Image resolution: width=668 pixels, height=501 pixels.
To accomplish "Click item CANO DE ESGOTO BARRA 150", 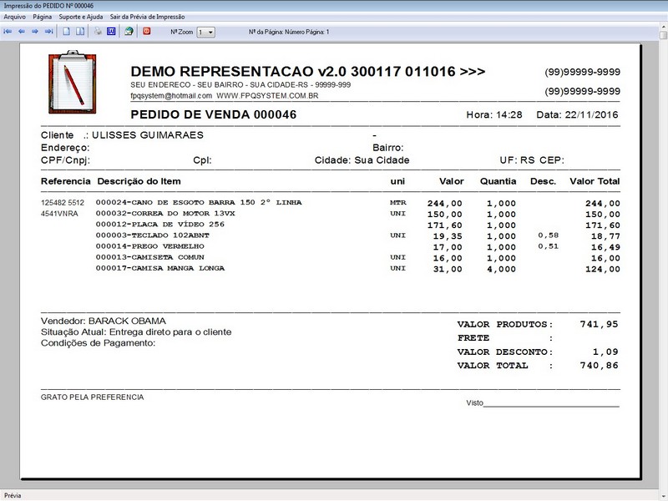I will [199, 202].
